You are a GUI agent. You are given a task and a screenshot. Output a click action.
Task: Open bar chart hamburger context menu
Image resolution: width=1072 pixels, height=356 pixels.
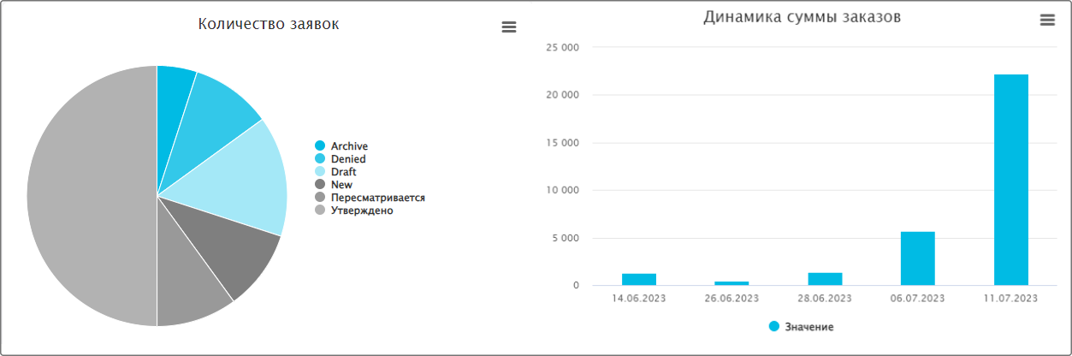[1047, 21]
